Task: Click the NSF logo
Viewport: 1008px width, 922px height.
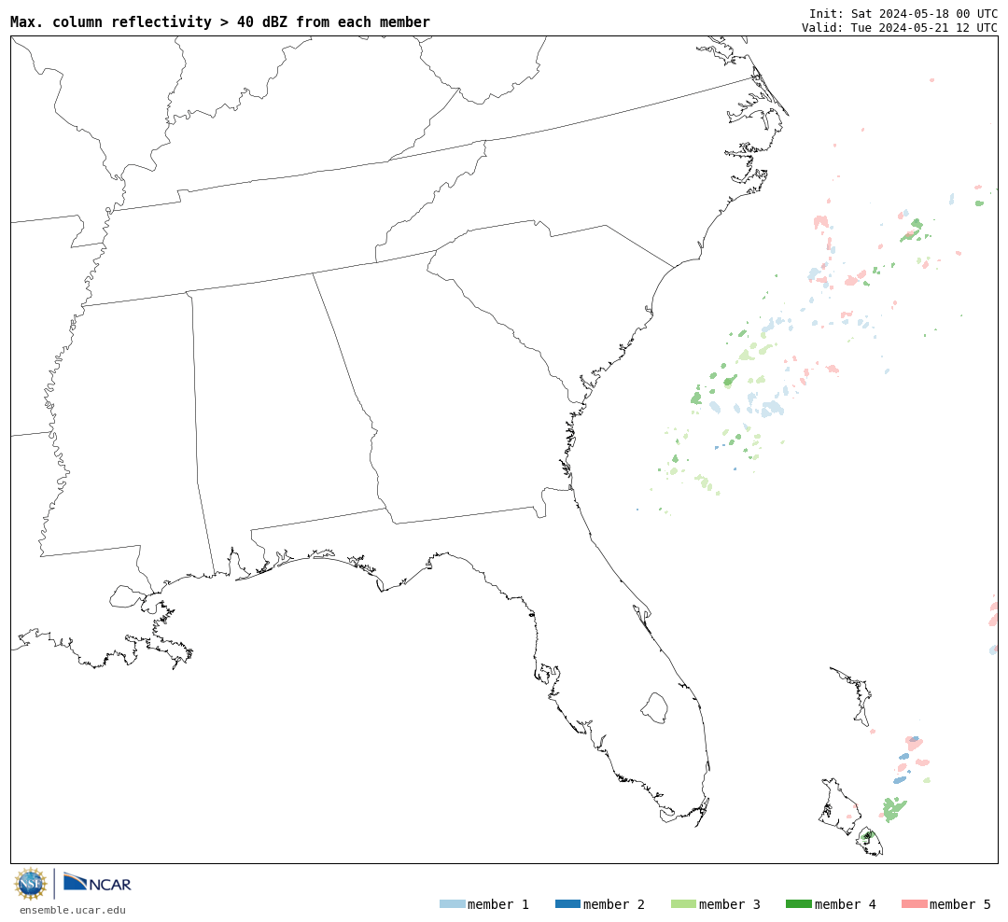Action: 30,884
